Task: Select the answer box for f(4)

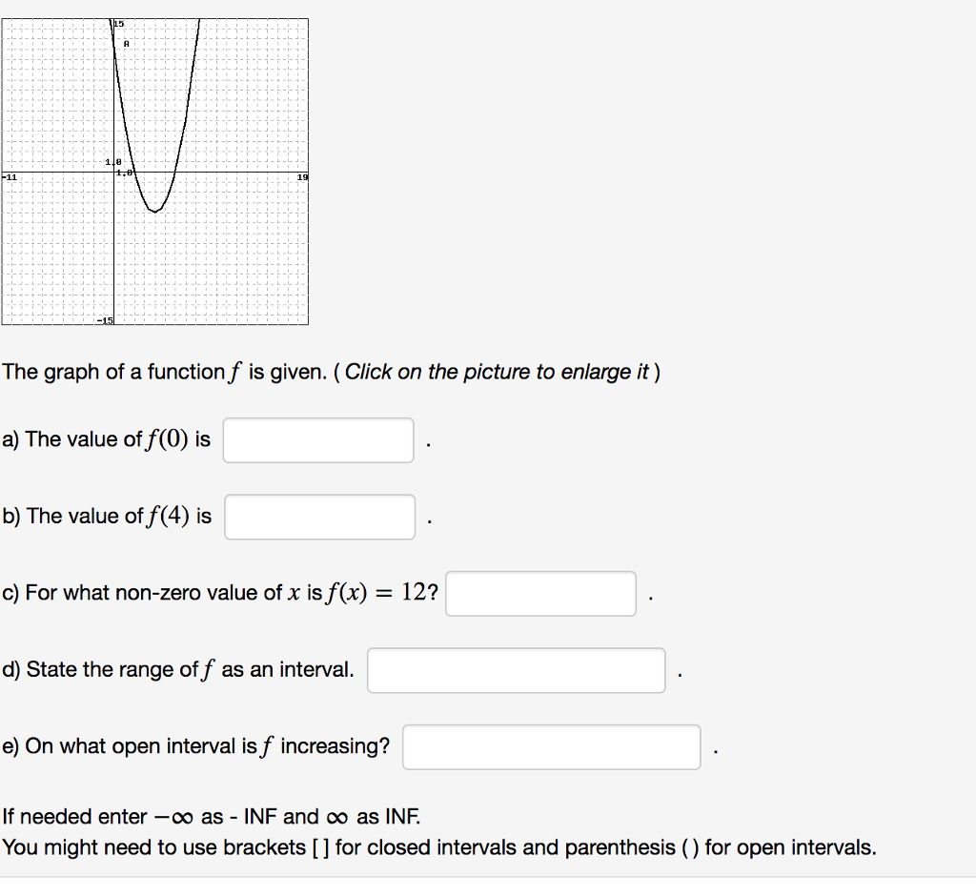Action: (x=319, y=516)
